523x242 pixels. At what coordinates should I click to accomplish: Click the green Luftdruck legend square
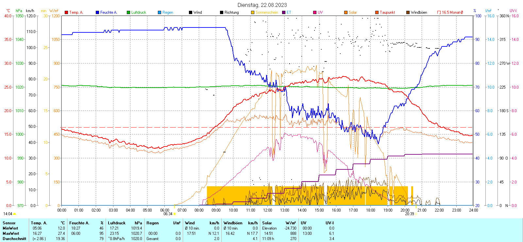128,12
